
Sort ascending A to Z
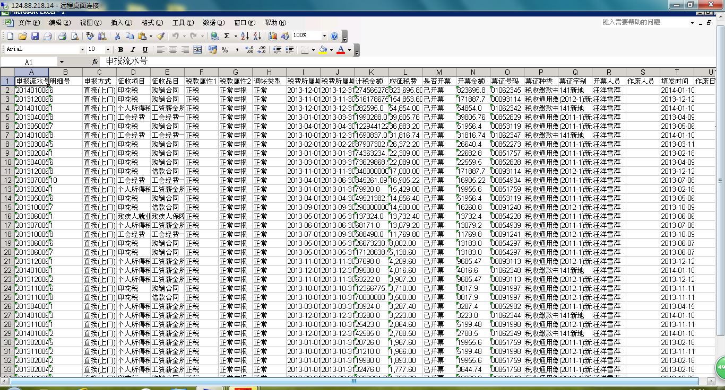pos(245,36)
